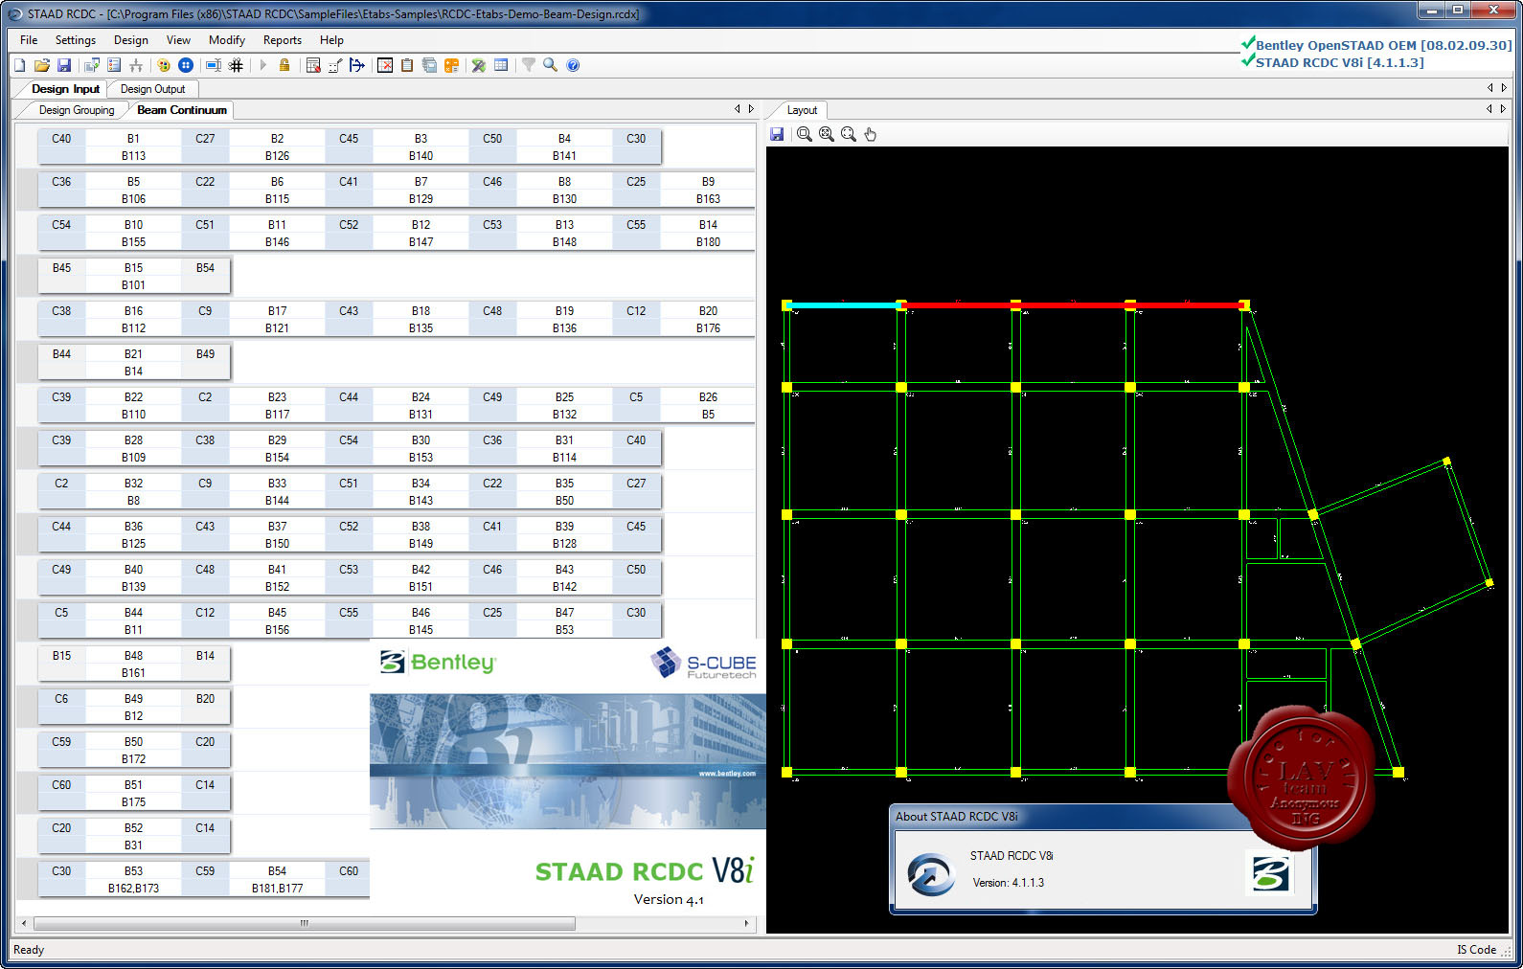Click the orange calculator icon
This screenshot has height=969, width=1523.
tap(451, 65)
